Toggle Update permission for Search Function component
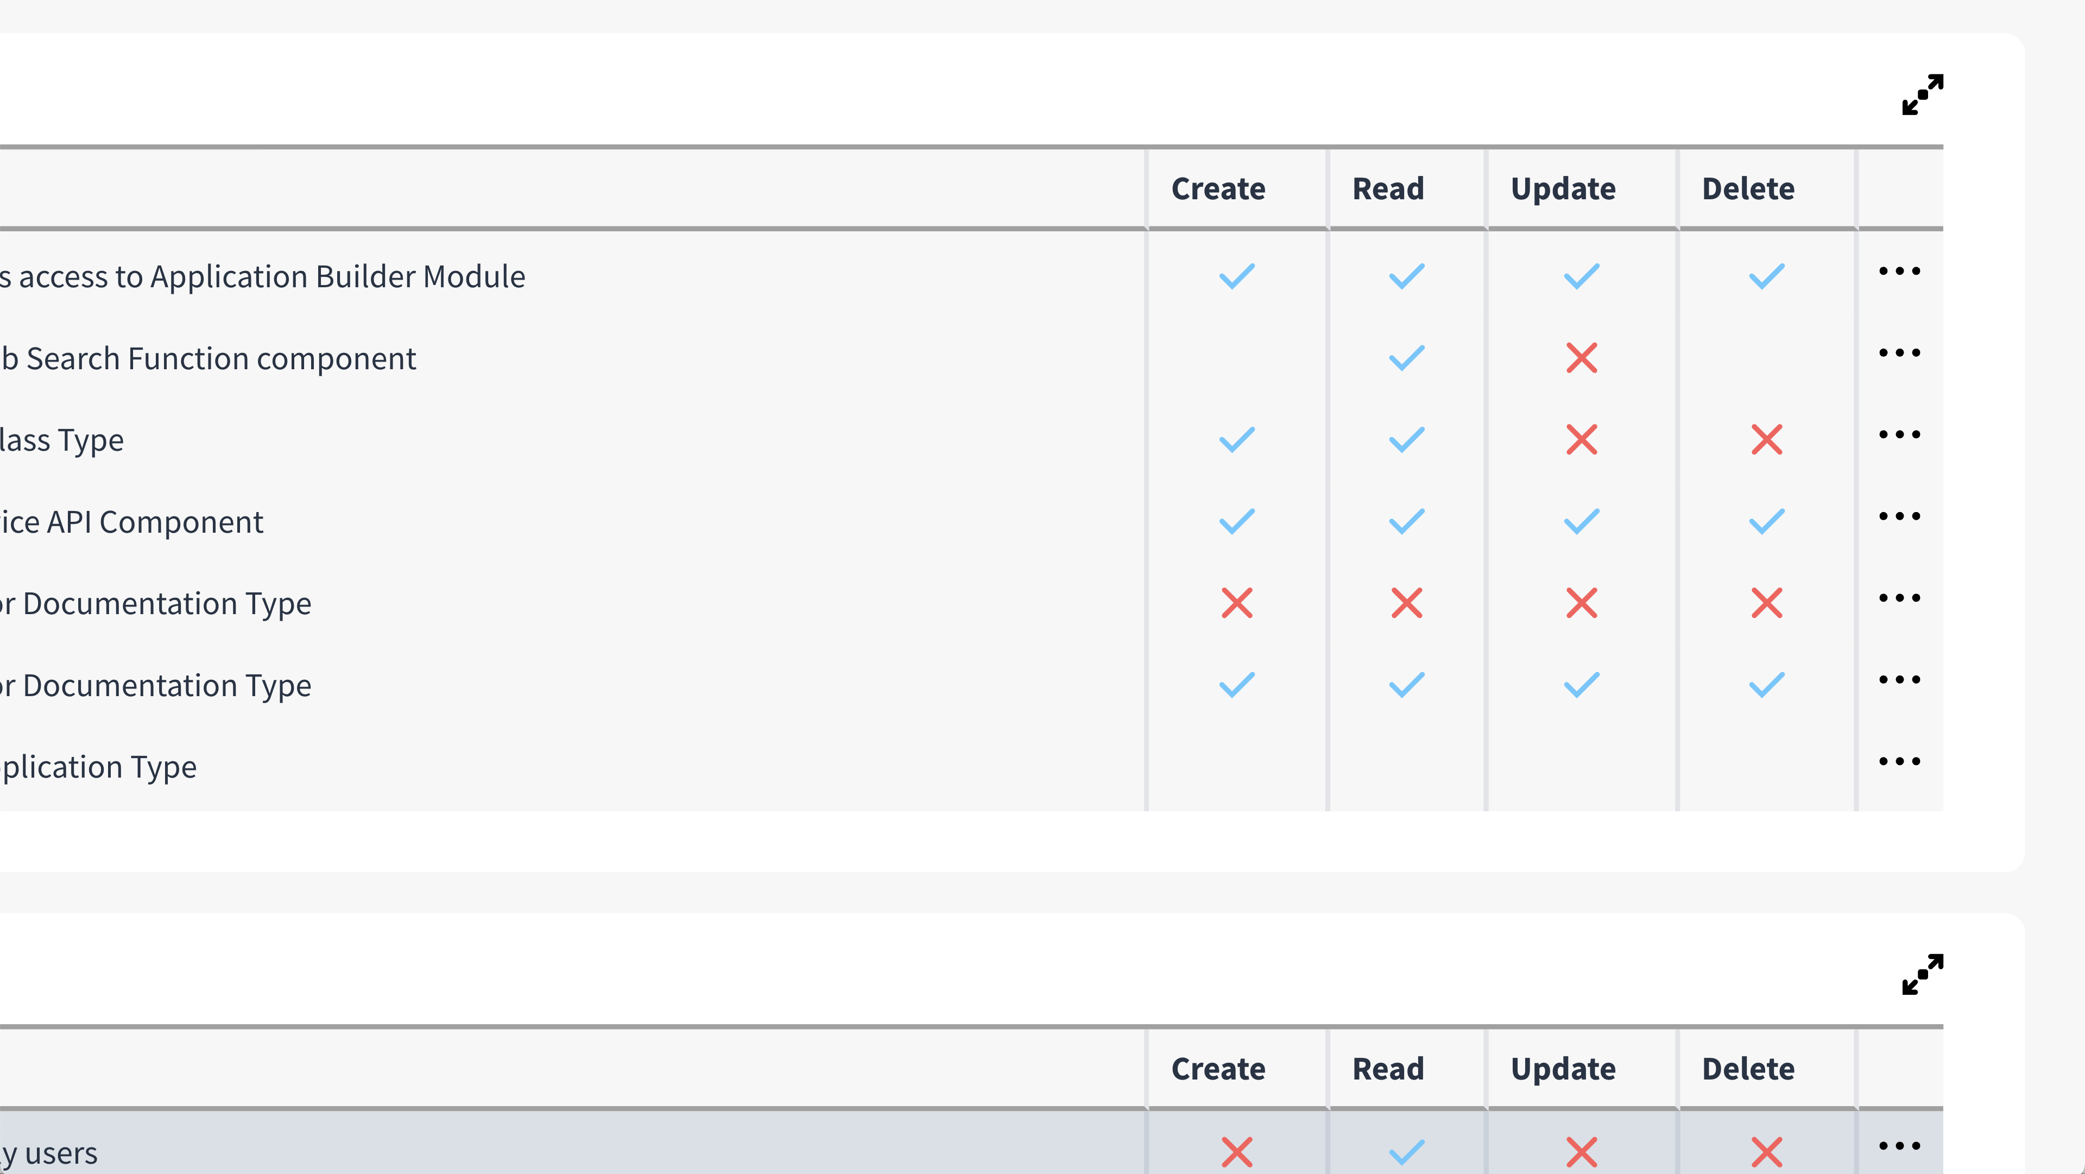2085x1174 pixels. coord(1581,358)
